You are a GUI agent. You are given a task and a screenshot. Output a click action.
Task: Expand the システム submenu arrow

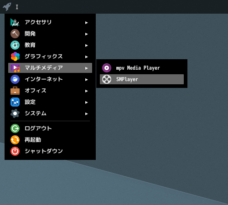click(87, 114)
